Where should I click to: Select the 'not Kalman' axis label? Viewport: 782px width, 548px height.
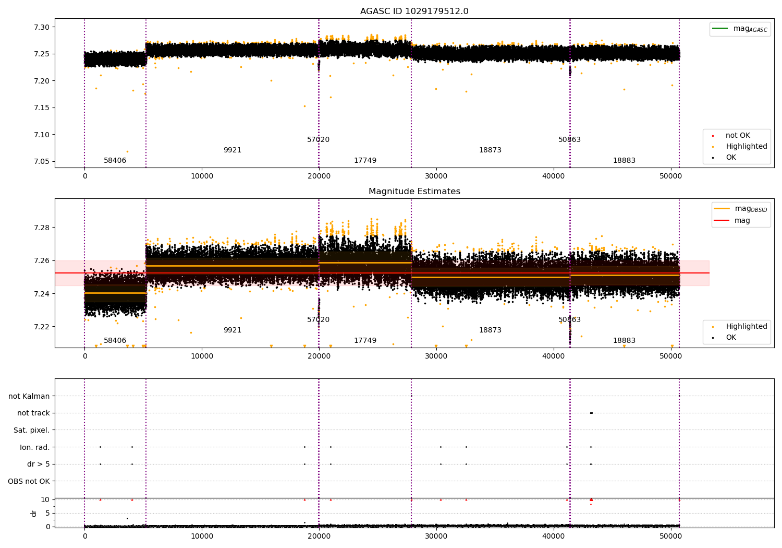(x=29, y=396)
